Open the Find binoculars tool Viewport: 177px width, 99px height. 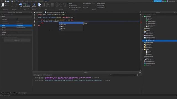[x=21, y=4]
